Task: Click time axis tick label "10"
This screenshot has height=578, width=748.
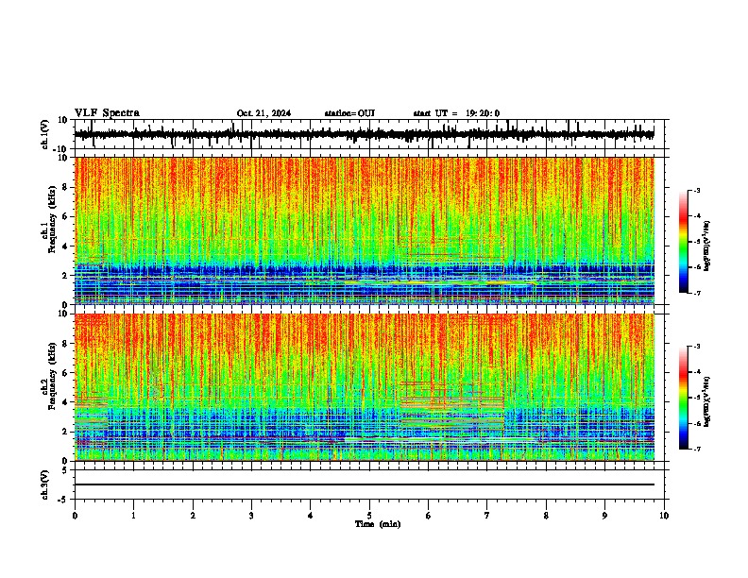Action: pyautogui.click(x=664, y=516)
